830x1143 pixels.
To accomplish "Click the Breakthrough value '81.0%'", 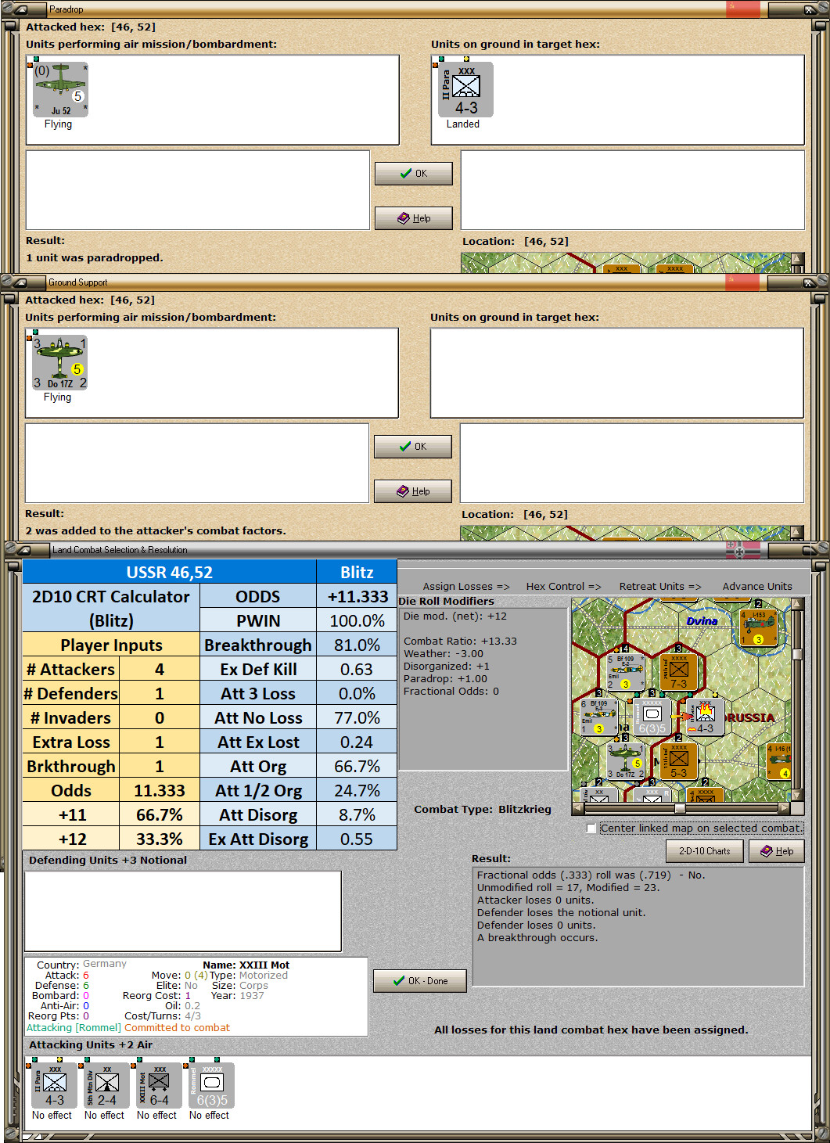I will pyautogui.click(x=357, y=645).
